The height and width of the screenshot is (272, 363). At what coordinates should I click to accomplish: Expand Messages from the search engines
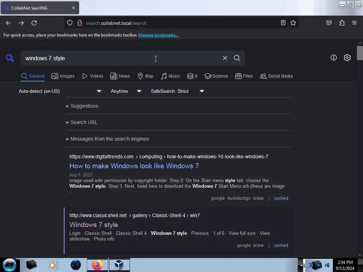click(x=107, y=139)
